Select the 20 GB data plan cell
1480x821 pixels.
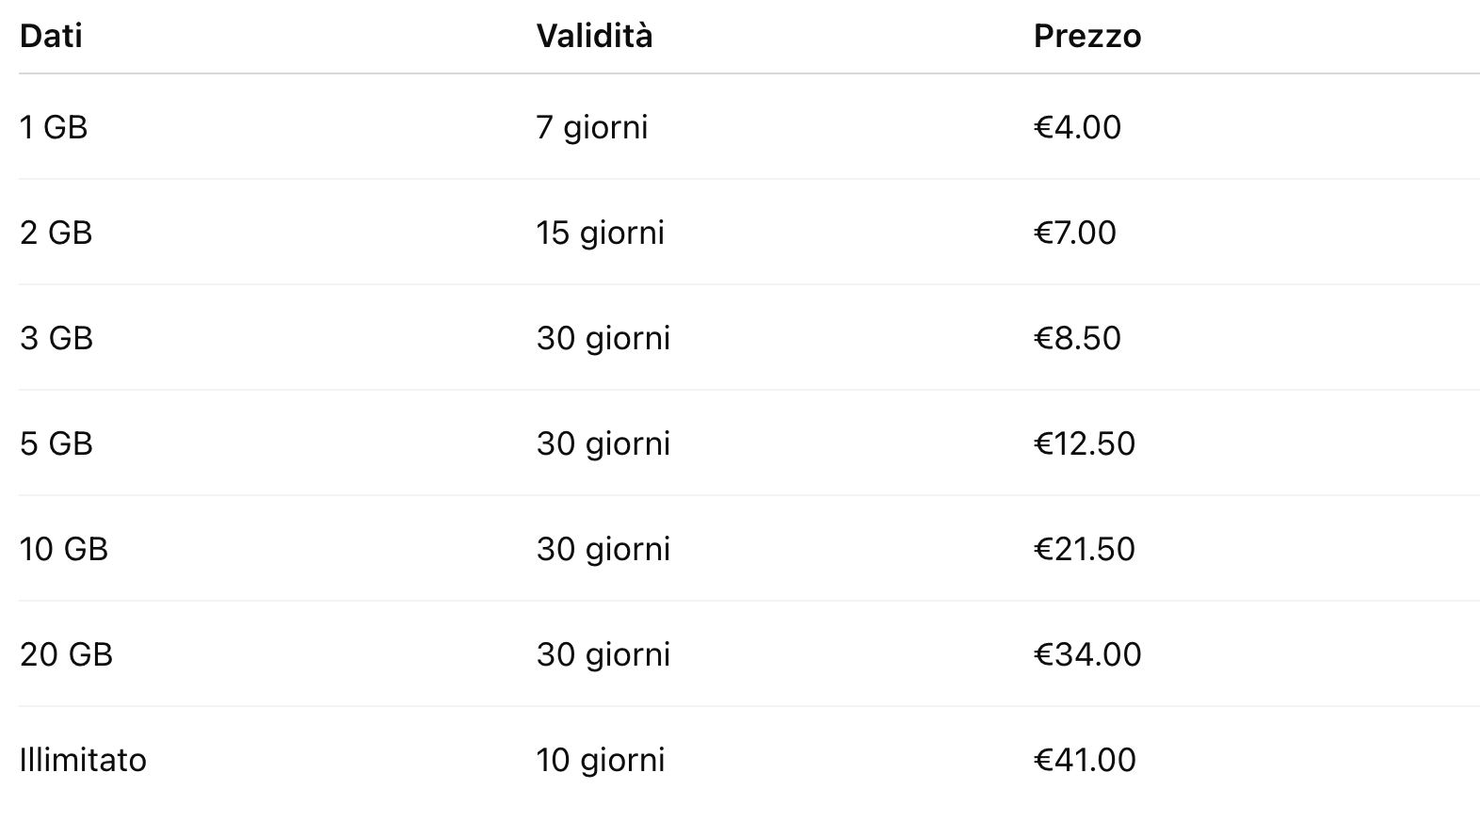tap(66, 654)
